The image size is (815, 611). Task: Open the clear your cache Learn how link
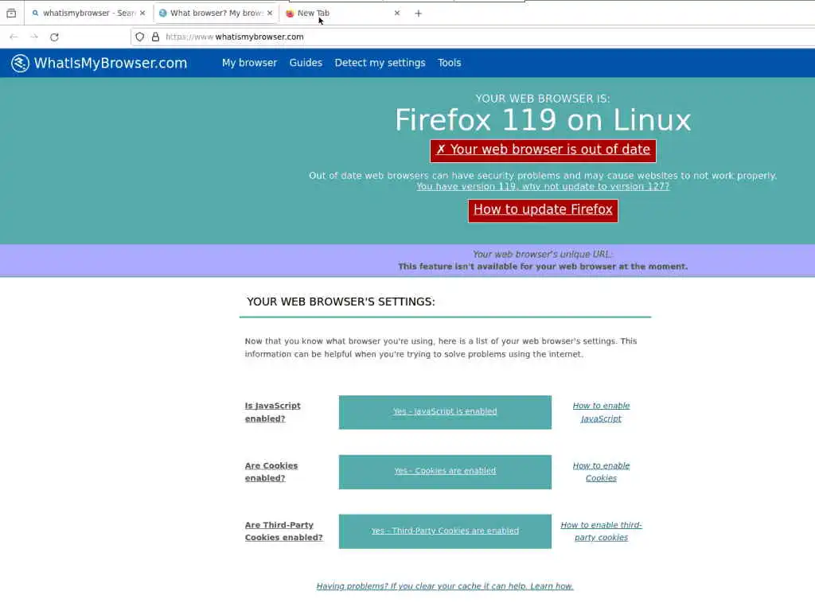click(445, 586)
